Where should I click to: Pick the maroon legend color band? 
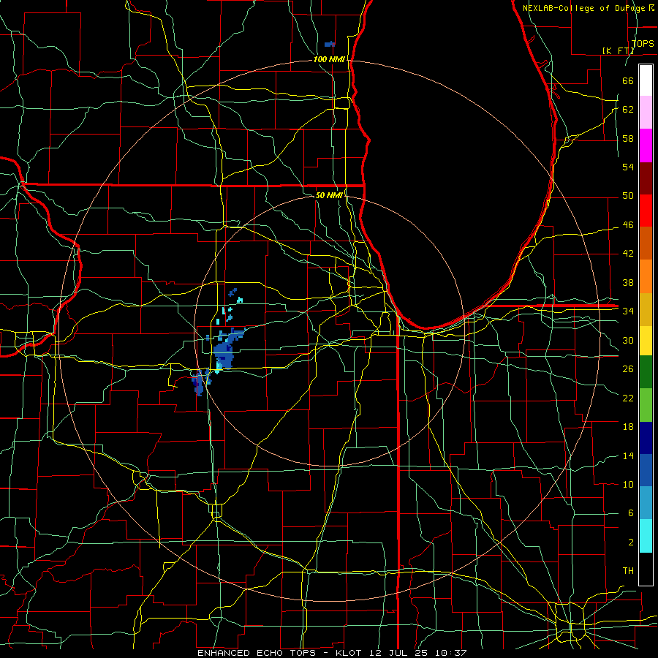[646, 178]
